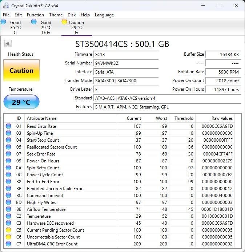Click the Serial Number field 9VVMWK3Z

click(x=126, y=63)
